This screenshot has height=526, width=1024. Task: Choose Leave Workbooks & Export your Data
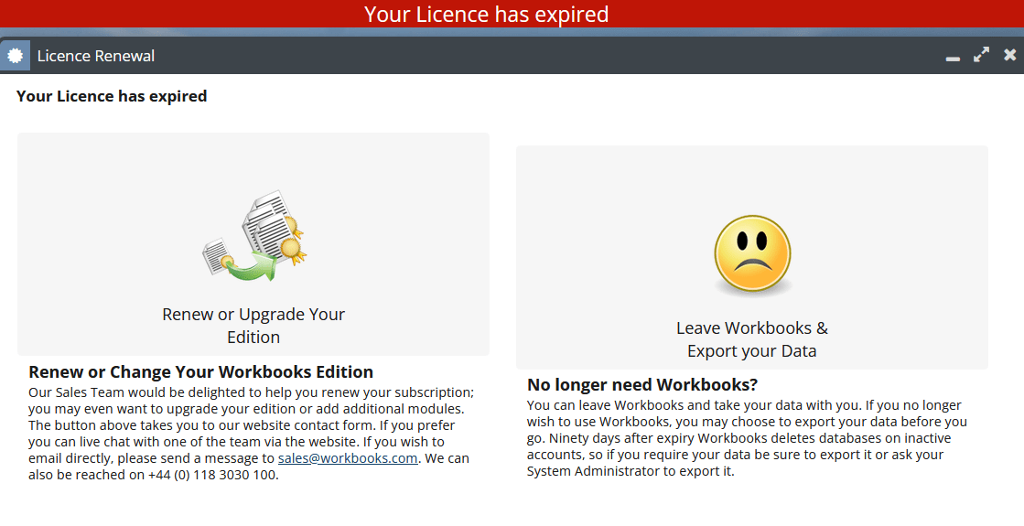point(751,257)
